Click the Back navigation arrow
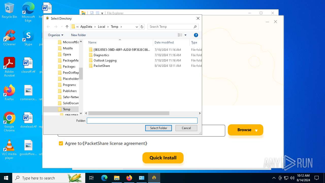 48,27
